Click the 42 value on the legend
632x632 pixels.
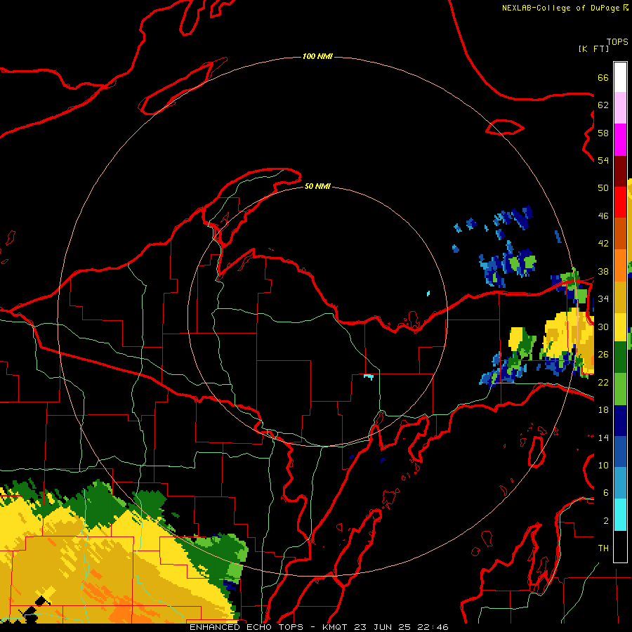(603, 244)
